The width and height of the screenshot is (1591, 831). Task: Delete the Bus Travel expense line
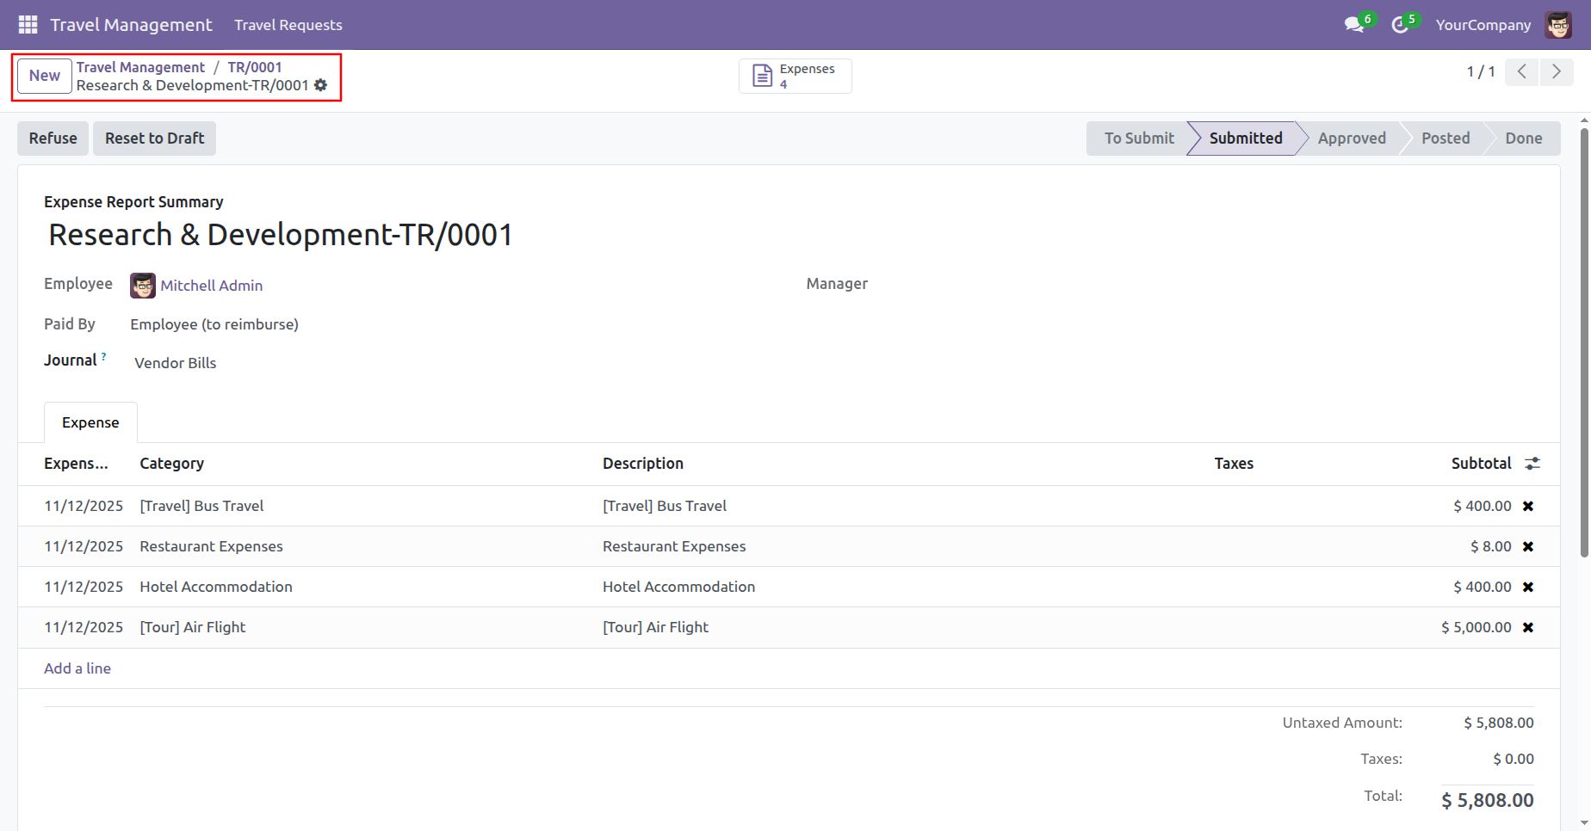(x=1528, y=506)
